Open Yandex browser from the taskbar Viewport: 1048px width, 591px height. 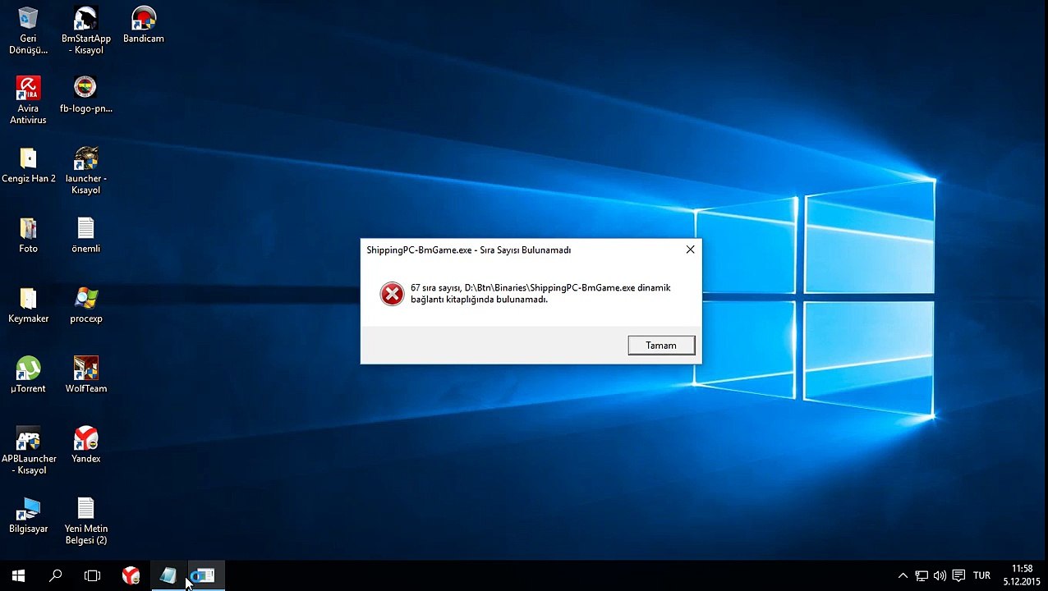[131, 575]
